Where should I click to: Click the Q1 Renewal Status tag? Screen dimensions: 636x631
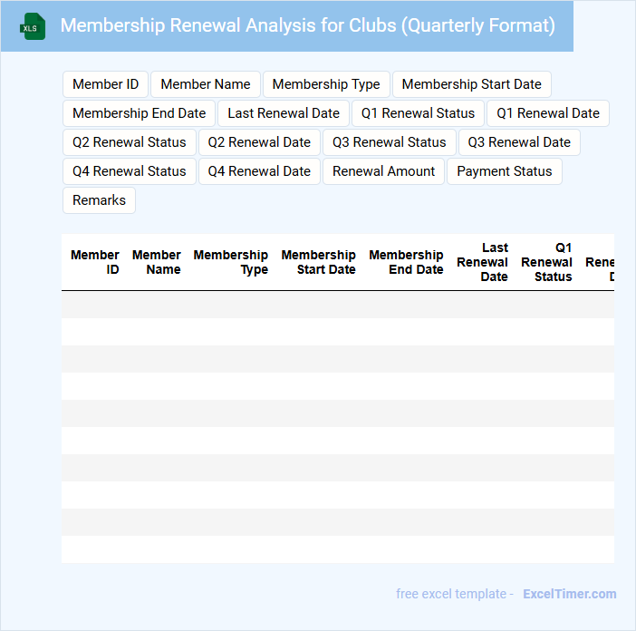coord(418,113)
